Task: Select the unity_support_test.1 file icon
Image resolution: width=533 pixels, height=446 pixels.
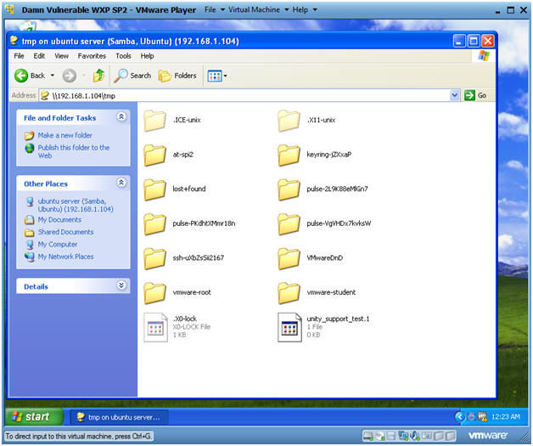Action: pyautogui.click(x=289, y=327)
